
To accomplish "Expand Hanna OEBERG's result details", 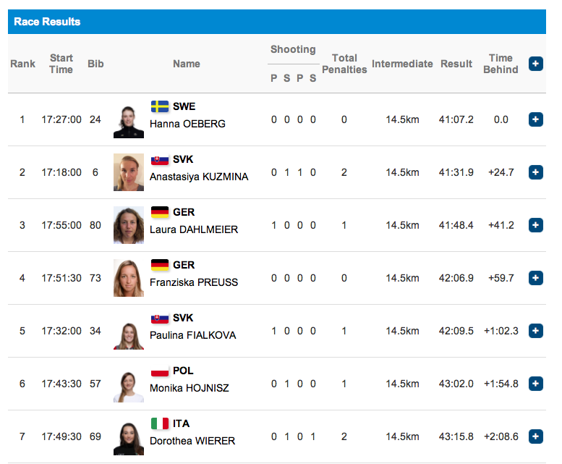I will (535, 119).
